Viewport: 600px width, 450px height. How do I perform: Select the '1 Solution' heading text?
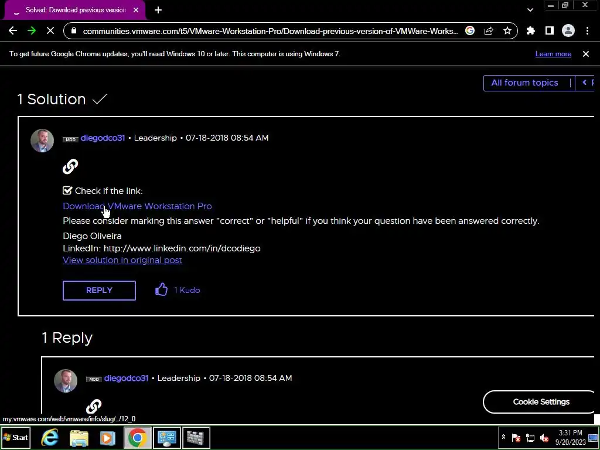pos(52,99)
